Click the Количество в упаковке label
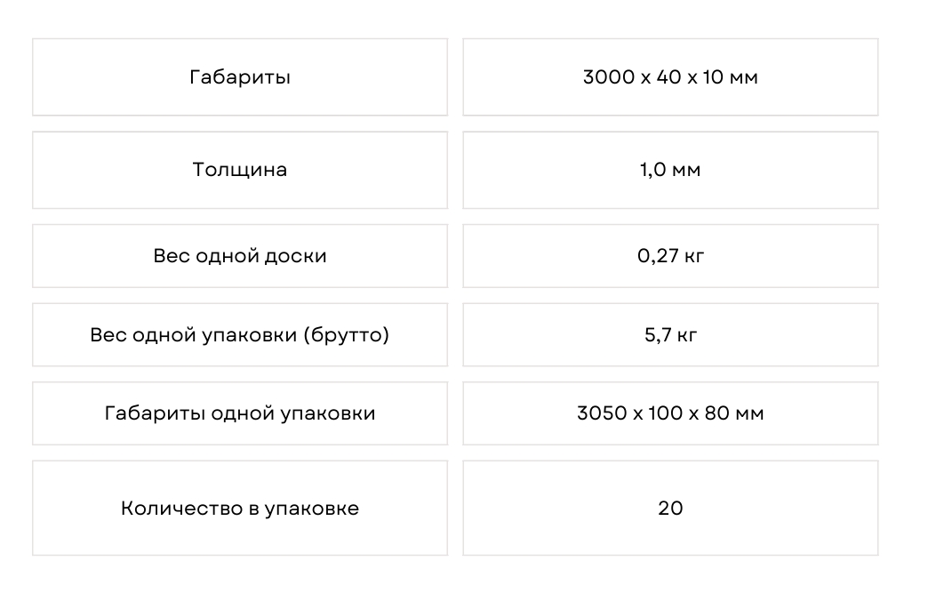The image size is (928, 601). click(240, 509)
